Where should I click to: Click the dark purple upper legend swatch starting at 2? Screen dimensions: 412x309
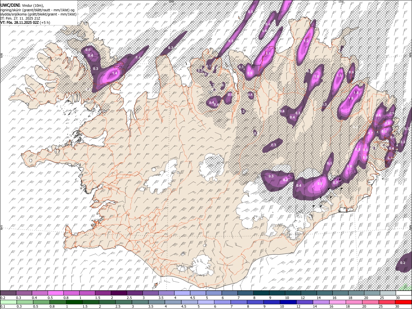click(119, 293)
